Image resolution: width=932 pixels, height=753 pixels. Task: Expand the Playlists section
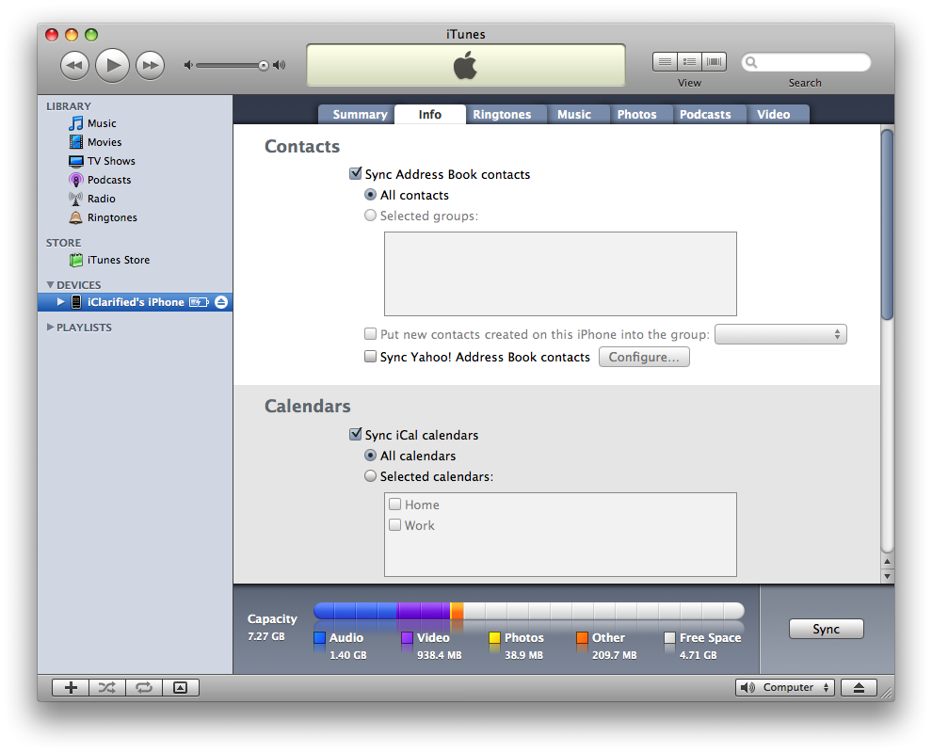pos(51,328)
